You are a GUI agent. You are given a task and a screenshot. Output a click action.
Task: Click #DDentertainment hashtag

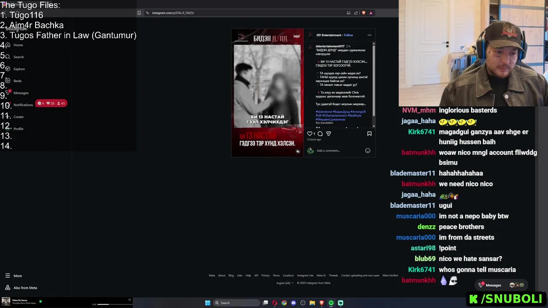pos(334,115)
